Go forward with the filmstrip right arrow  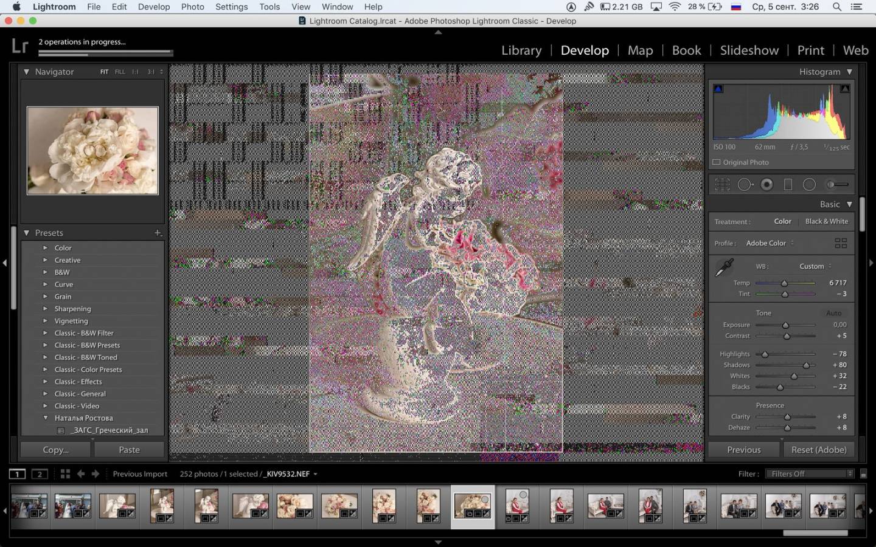pyautogui.click(x=96, y=473)
